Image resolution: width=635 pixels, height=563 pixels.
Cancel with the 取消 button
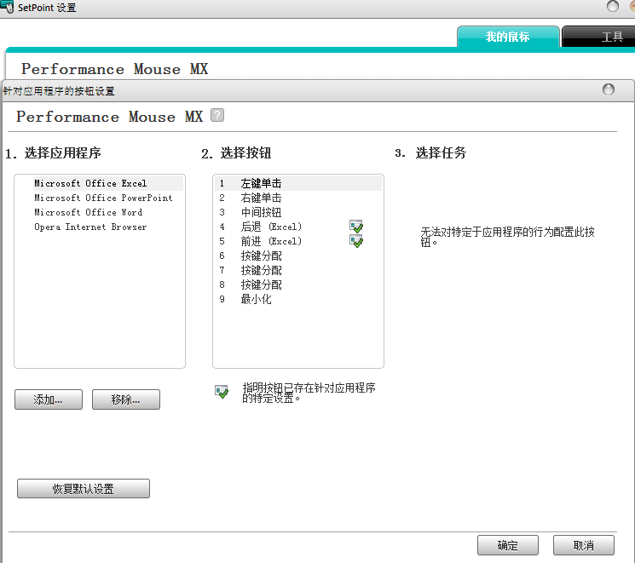coord(584,545)
